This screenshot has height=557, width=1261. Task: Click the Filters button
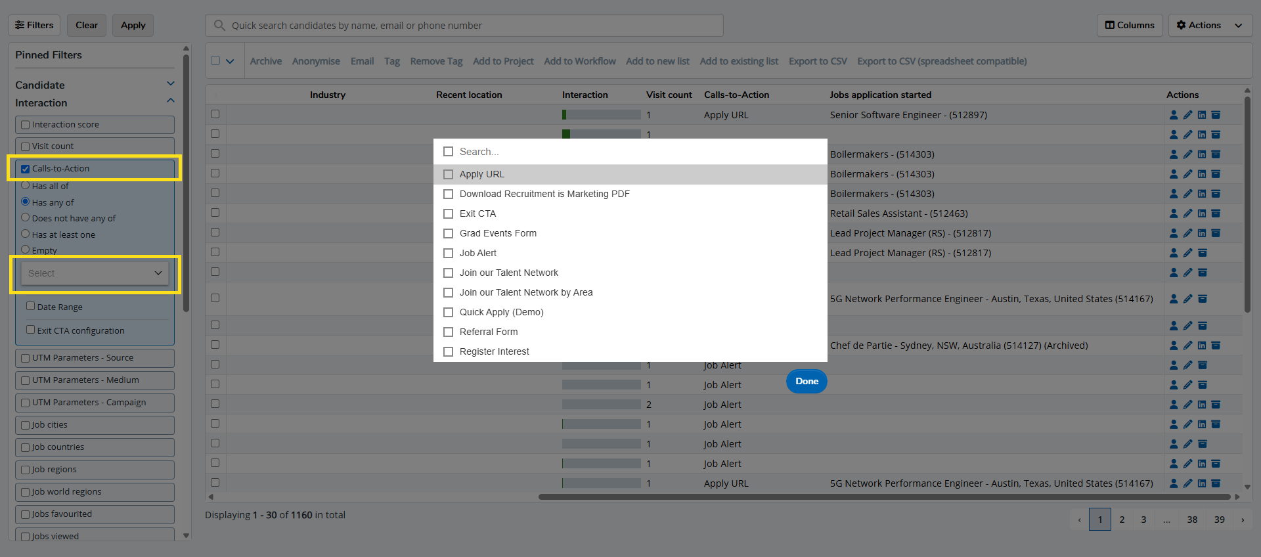click(x=34, y=25)
